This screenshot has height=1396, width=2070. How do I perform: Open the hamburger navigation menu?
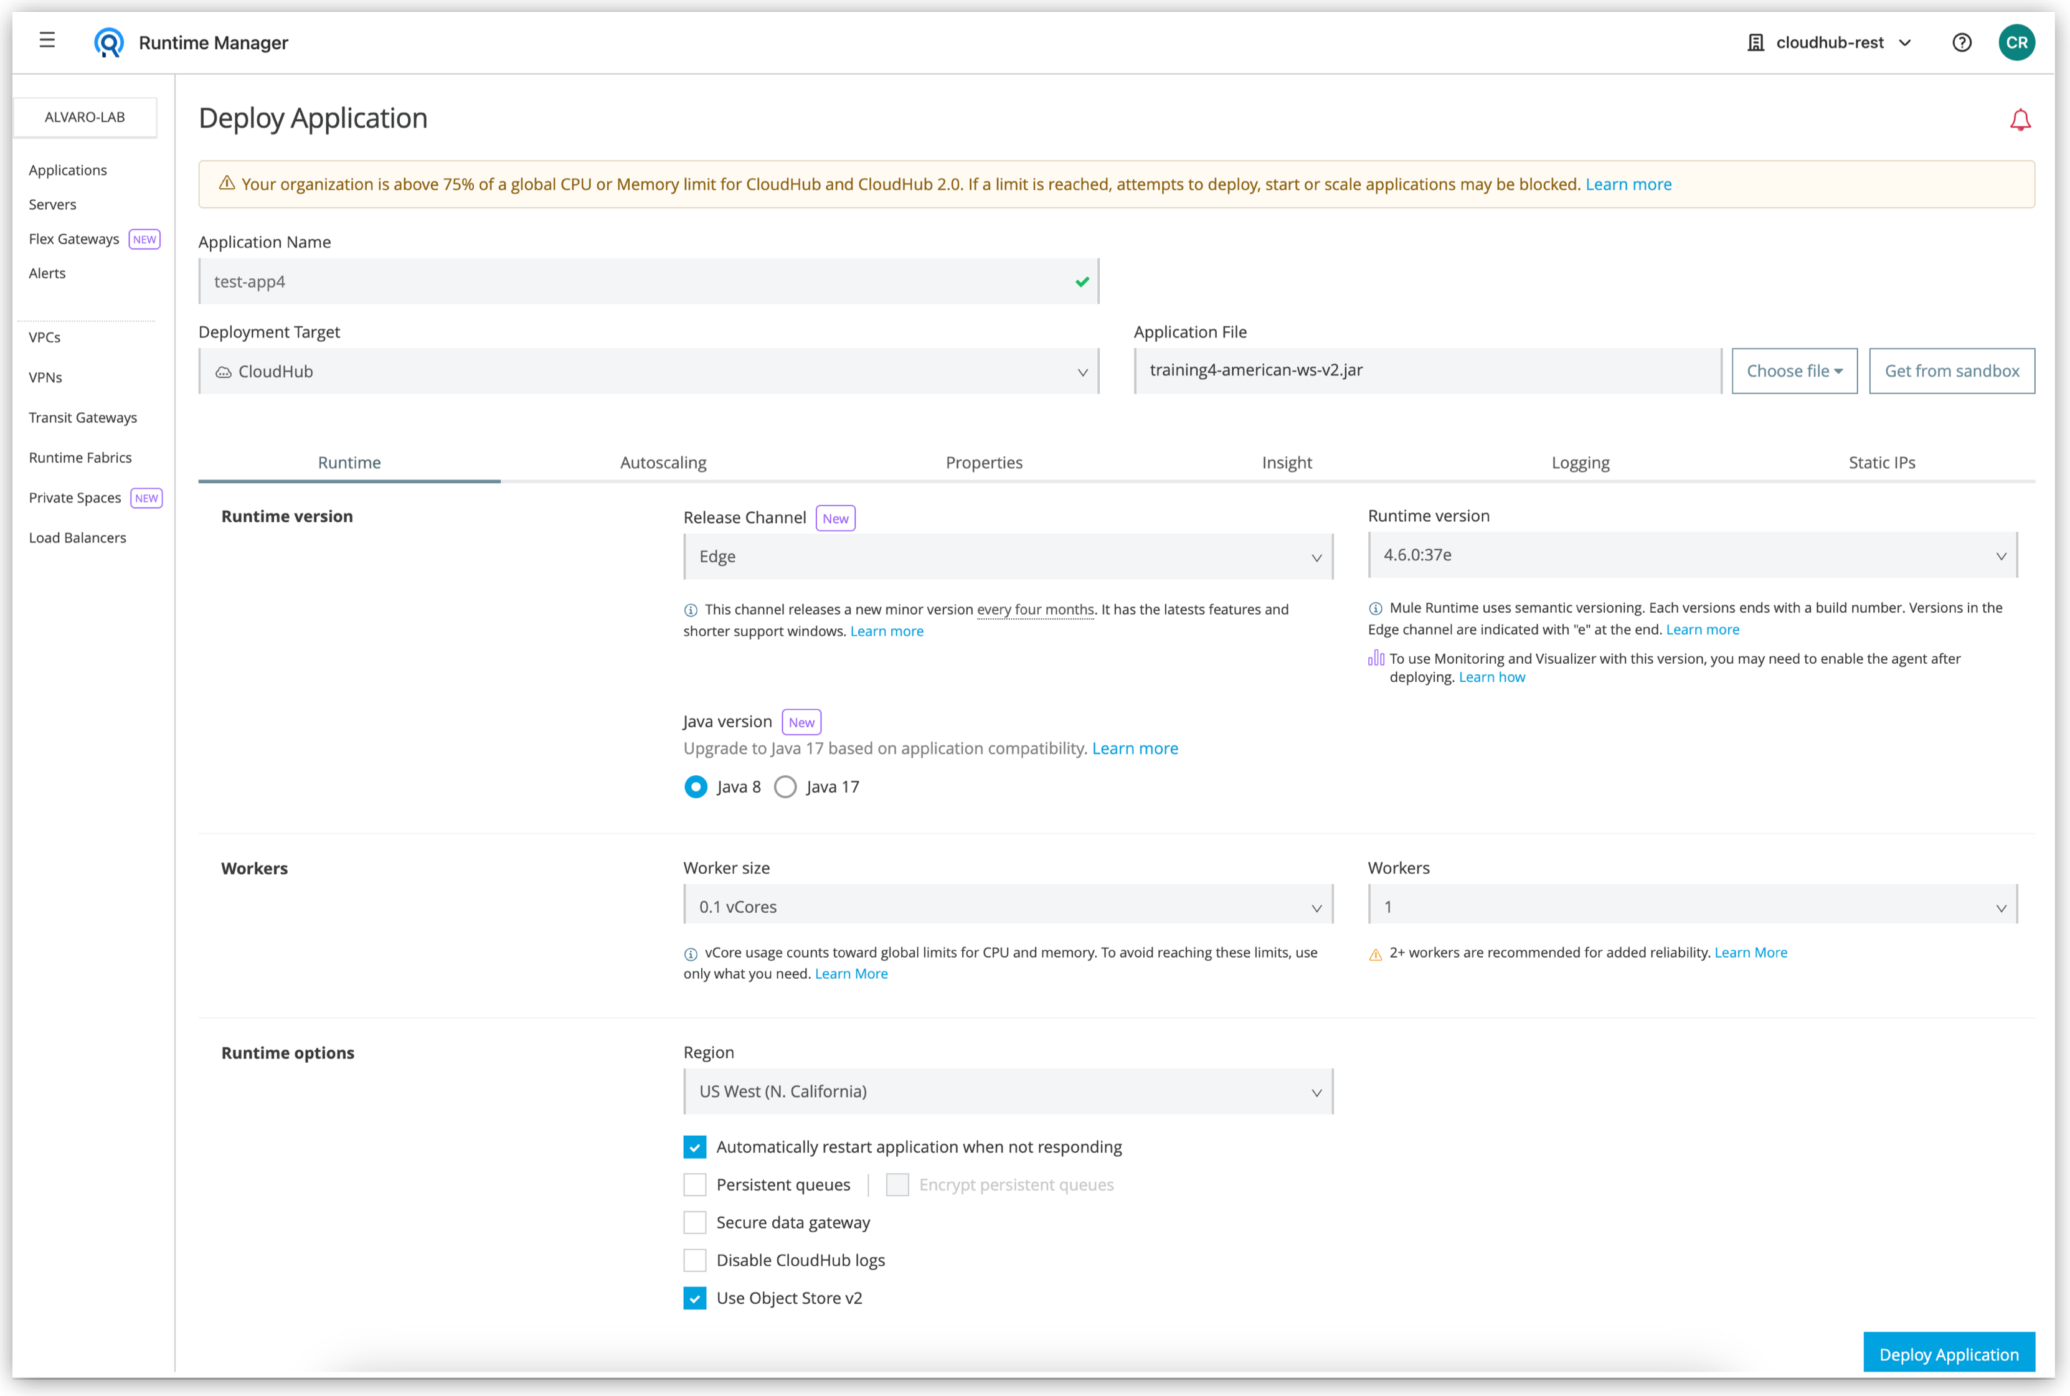(47, 41)
